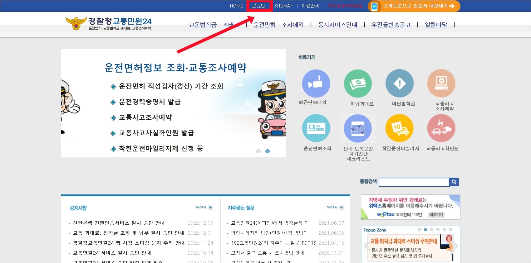531x263 pixels.
Task: Click the 자주묻는 질문 section heading
Action: coord(241,208)
